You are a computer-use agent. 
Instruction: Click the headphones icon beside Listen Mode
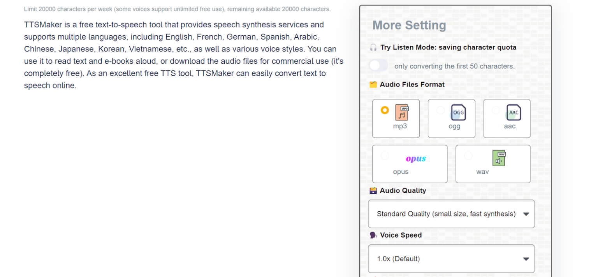[373, 47]
